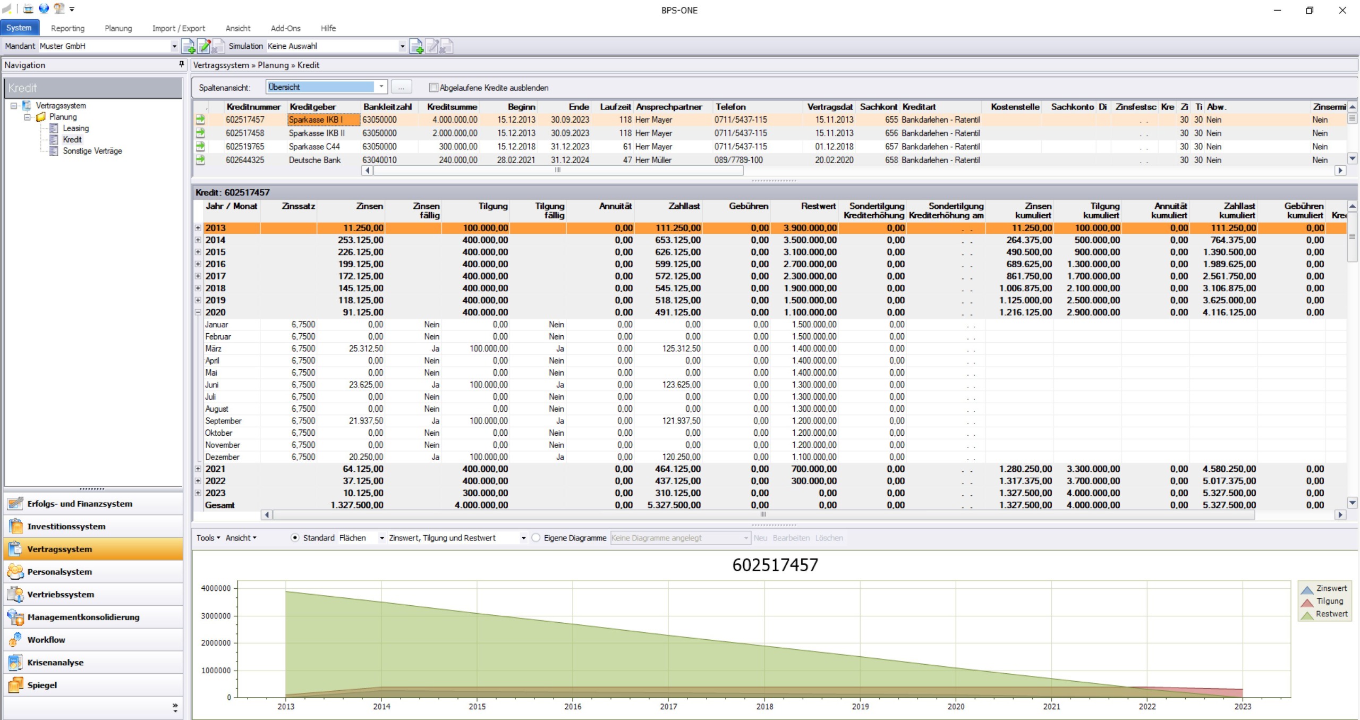Click the edit Simulation pencil icon
Image resolution: width=1360 pixels, height=720 pixels.
click(432, 47)
